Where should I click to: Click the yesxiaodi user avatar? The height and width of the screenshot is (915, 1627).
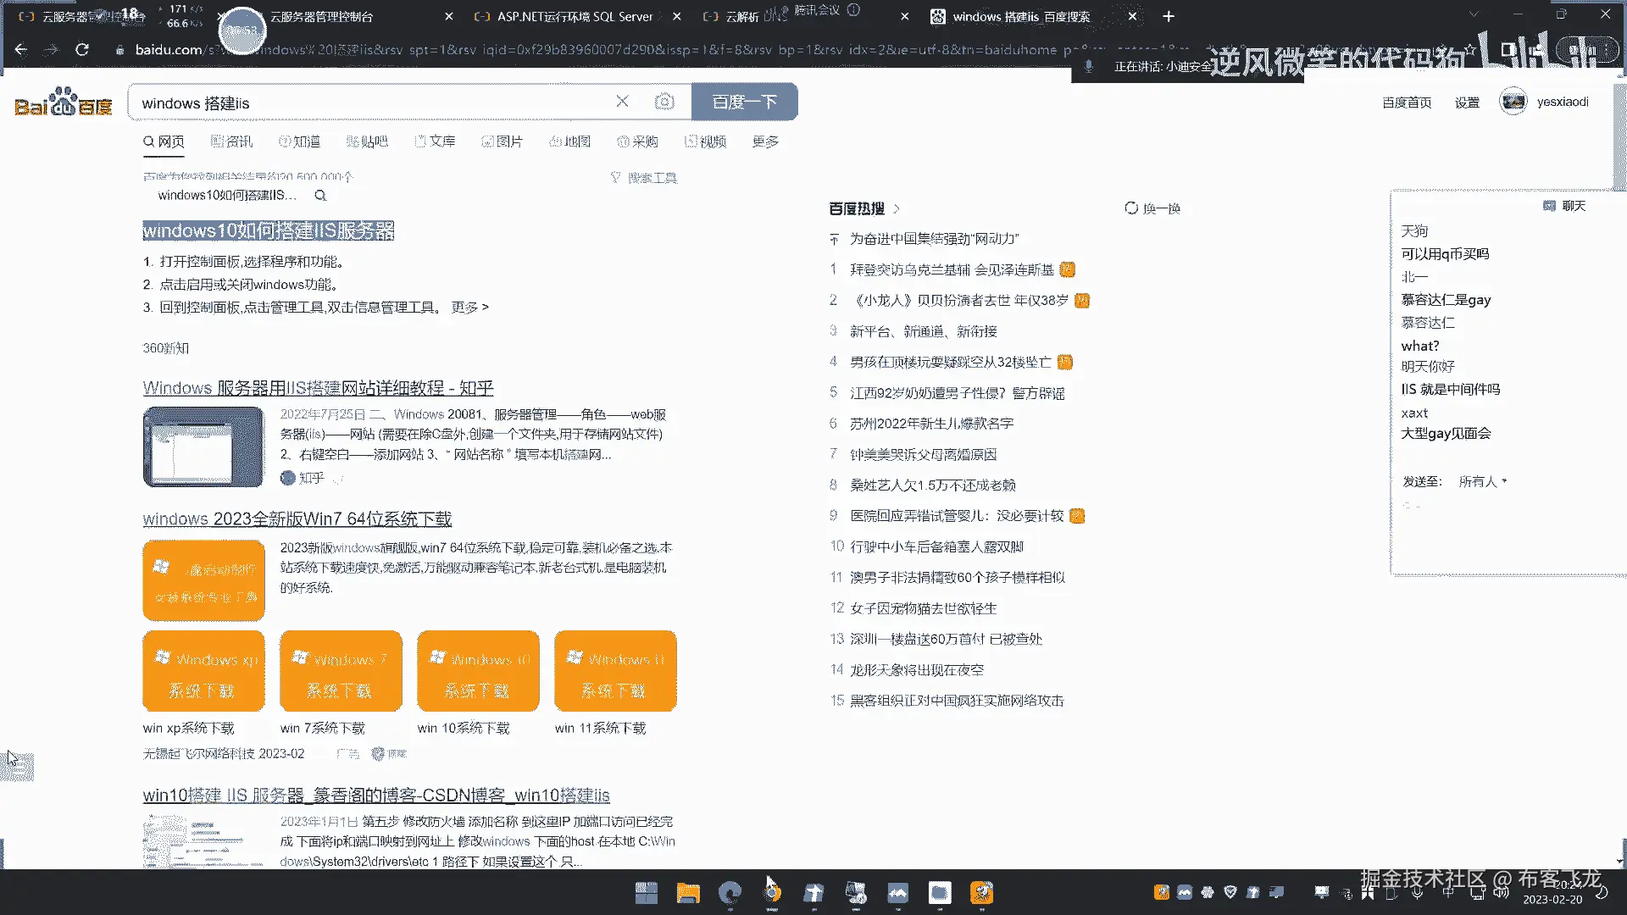coord(1513,102)
